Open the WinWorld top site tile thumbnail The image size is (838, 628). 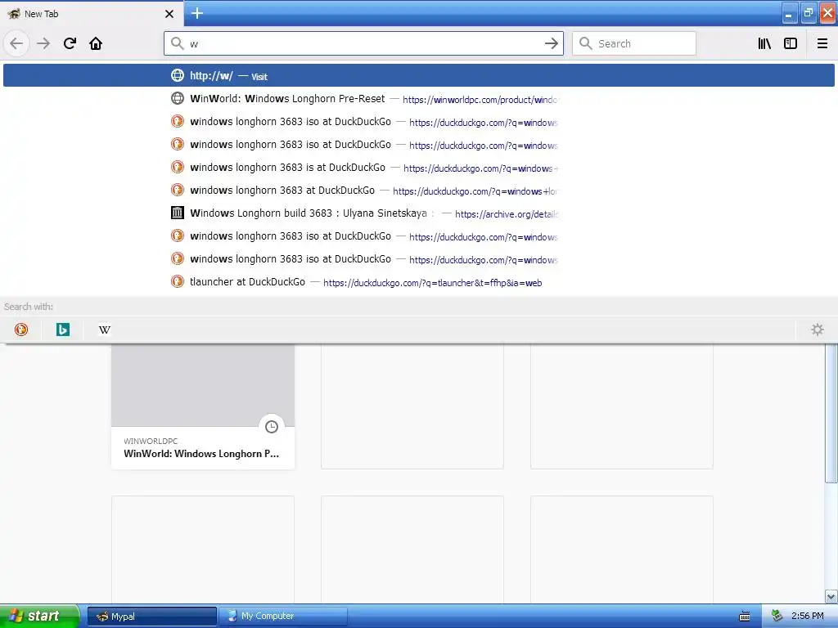tap(203, 386)
